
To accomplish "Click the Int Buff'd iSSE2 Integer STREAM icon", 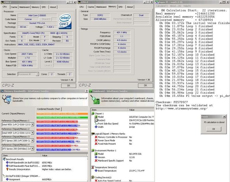I will 4,176.
